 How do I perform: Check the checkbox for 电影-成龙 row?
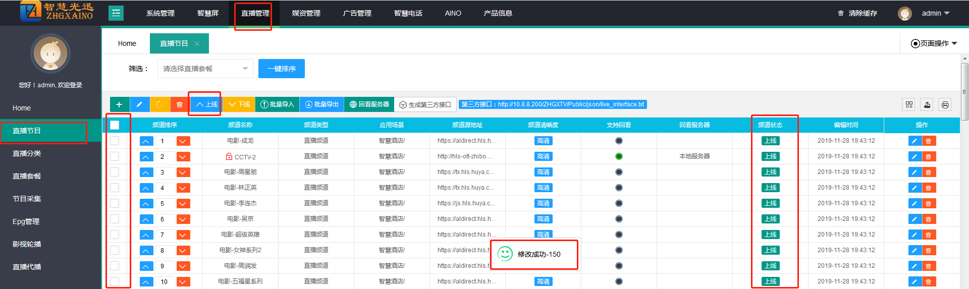click(x=115, y=141)
